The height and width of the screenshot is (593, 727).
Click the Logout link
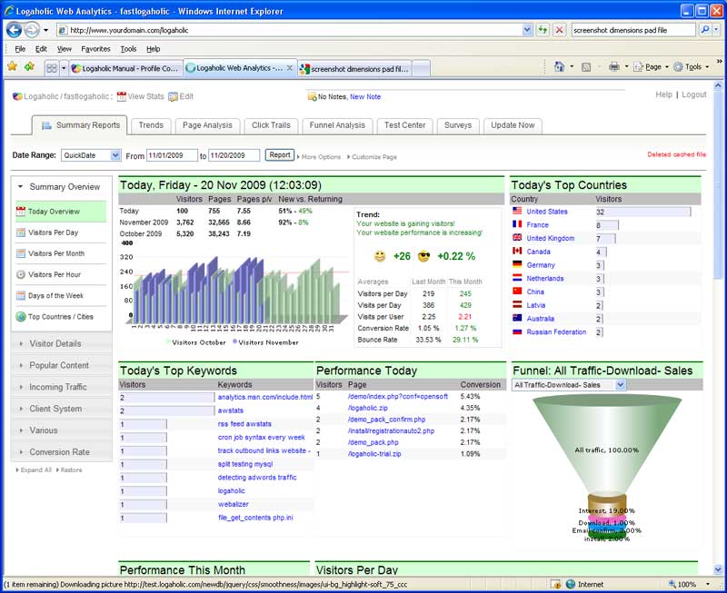[x=693, y=94]
